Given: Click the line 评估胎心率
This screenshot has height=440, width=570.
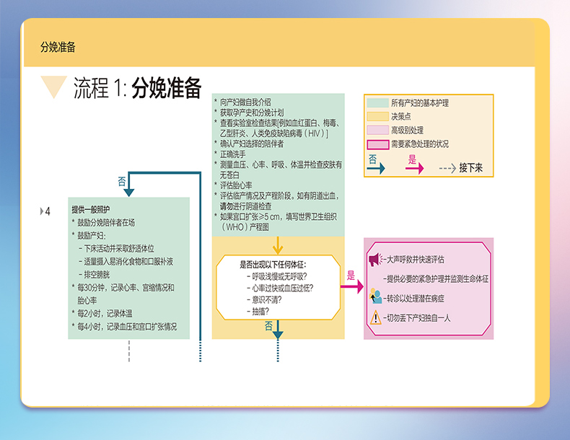Looking at the screenshot, I should point(236,185).
